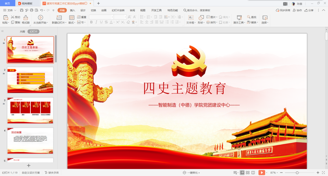Switch to the 插入 ribbon tab
Screen dimensions: 328x176
pos(73,10)
